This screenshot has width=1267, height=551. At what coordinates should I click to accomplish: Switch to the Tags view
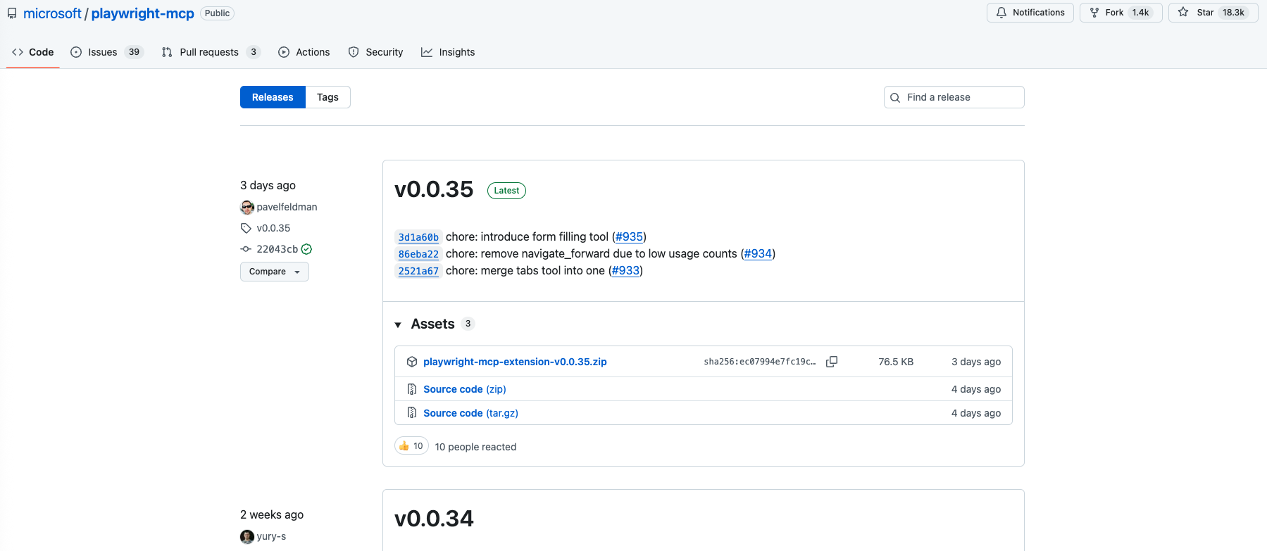click(x=327, y=97)
